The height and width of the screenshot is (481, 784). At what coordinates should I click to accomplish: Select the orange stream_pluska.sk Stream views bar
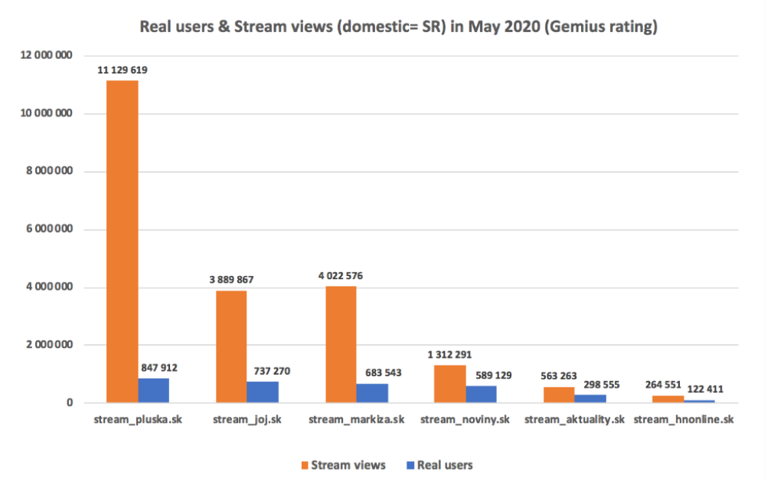pos(122,242)
